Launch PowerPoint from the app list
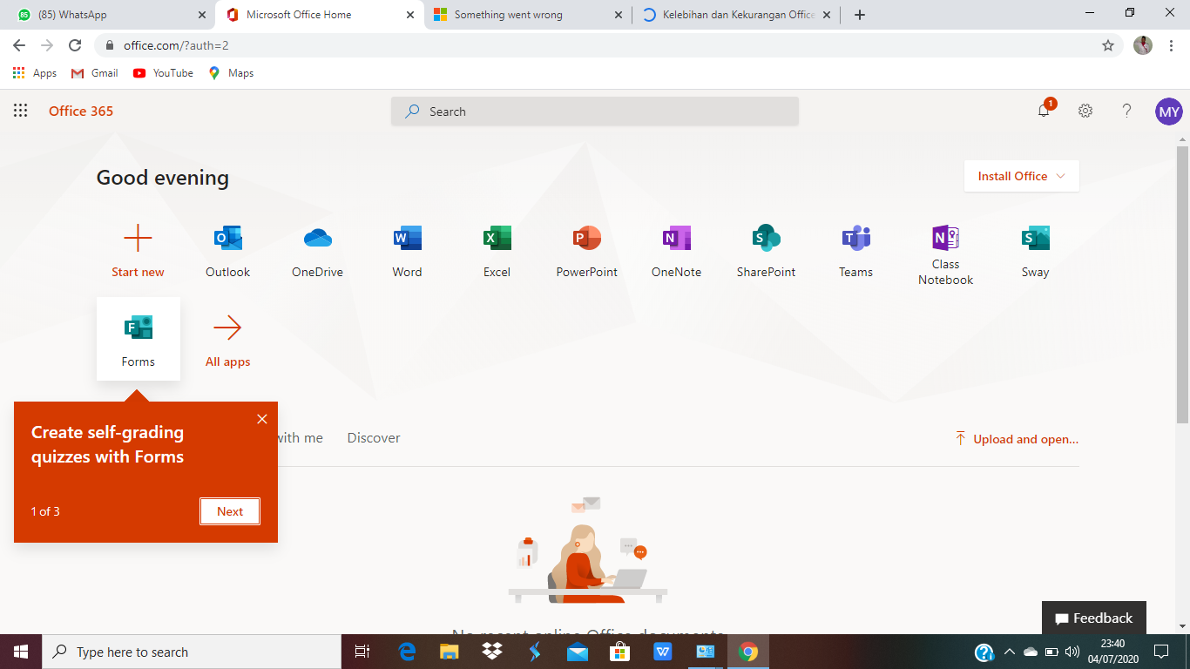Viewport: 1190px width, 669px height. pyautogui.click(x=586, y=251)
